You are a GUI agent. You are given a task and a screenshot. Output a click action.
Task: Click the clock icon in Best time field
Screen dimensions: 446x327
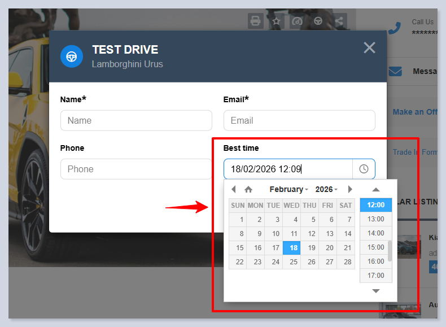point(364,169)
